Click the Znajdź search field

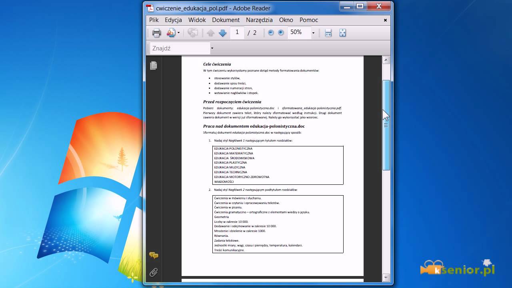click(x=180, y=48)
